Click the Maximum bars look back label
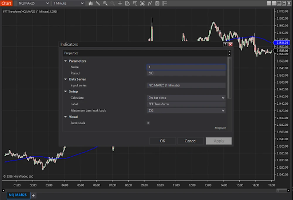This screenshot has width=293, height=200. [88, 111]
